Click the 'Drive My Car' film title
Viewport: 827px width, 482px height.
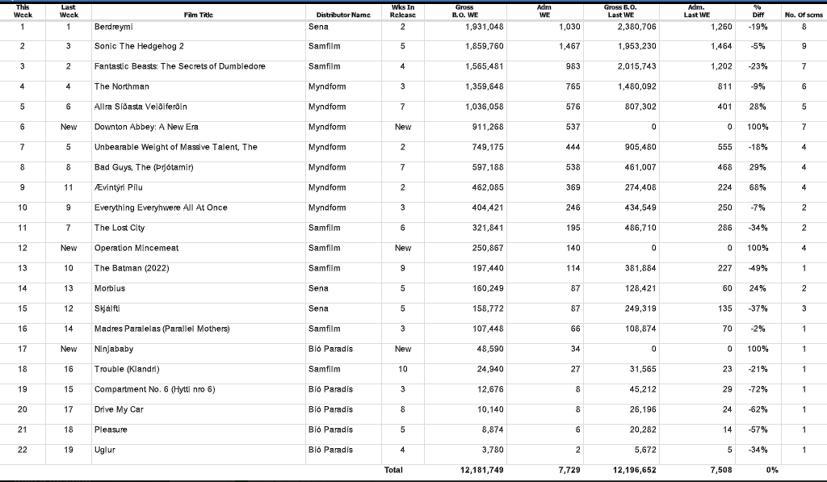(x=119, y=409)
